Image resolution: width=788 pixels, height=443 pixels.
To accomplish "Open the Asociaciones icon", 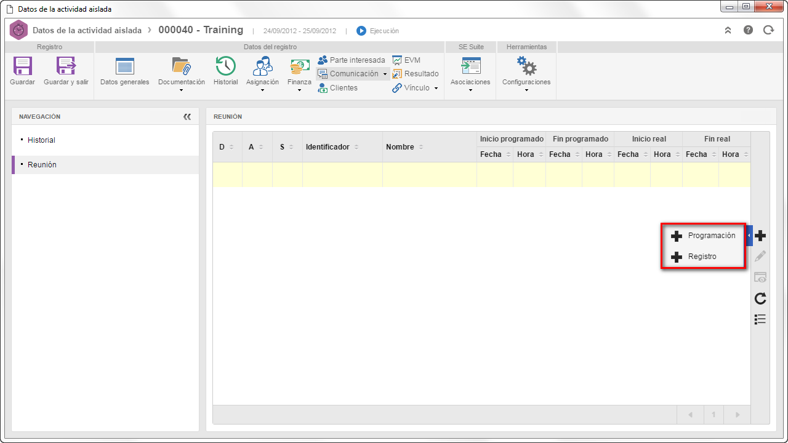I will [x=470, y=66].
